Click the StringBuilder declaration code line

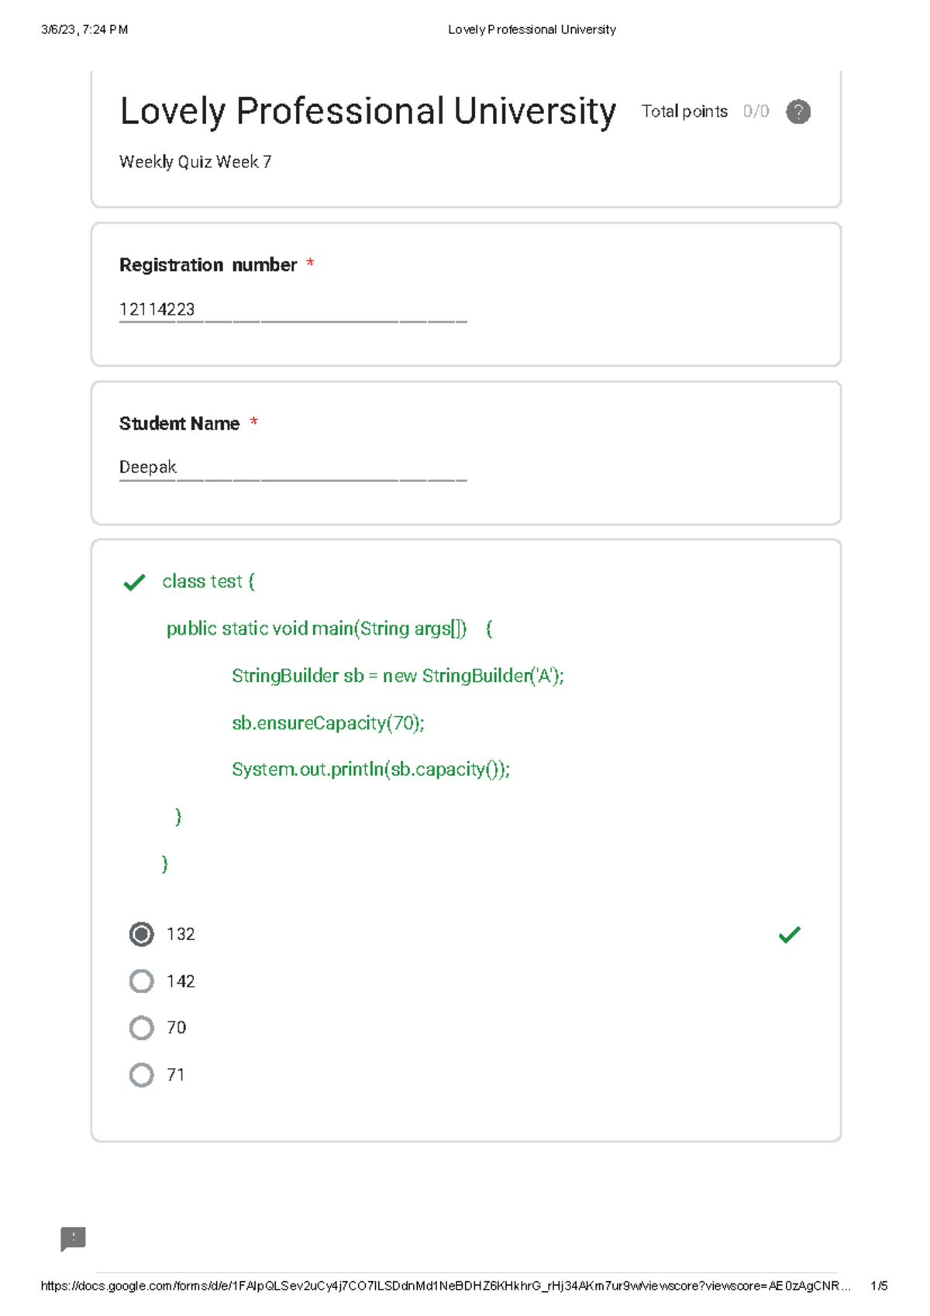(x=398, y=676)
